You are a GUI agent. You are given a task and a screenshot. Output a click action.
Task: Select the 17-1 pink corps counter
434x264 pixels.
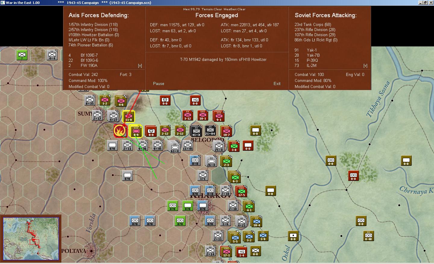point(226,252)
